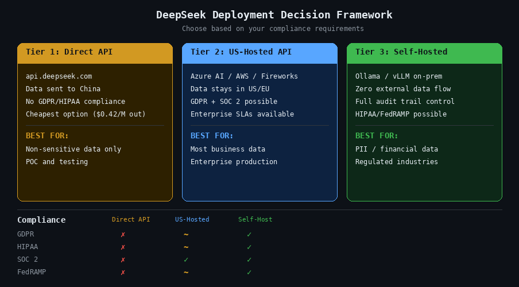Click the HIPAA red cross under Direct API
Screen dimensions: 519x287
point(123,247)
